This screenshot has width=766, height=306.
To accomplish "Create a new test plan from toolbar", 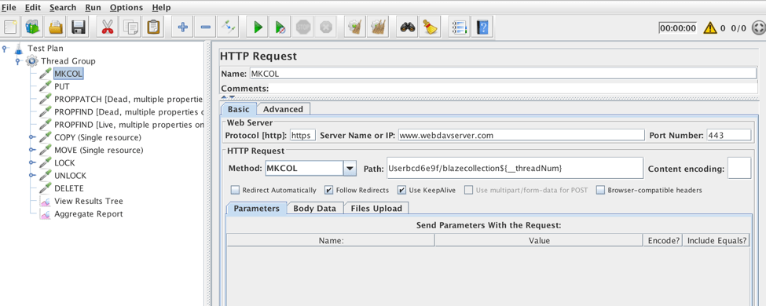I will [x=11, y=27].
